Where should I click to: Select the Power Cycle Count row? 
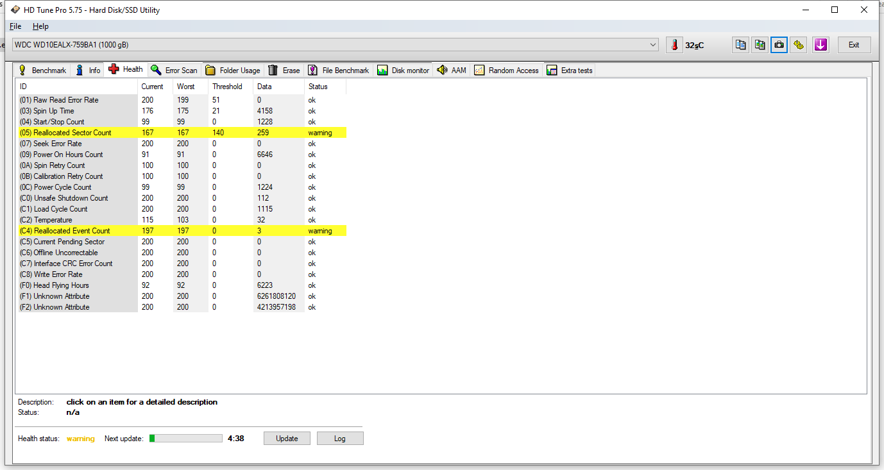[182, 187]
